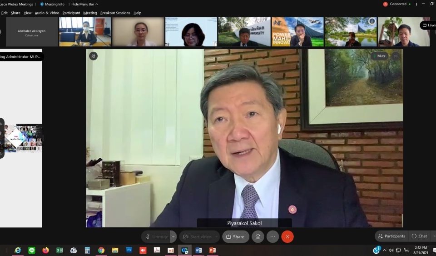Screen dimensions: 436x256
Task: Click Hide Menu Bar to collapse the menu
Action: [x=84, y=4]
